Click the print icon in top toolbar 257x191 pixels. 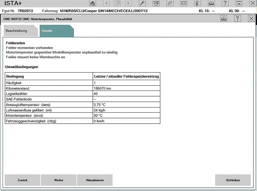tap(211, 4)
